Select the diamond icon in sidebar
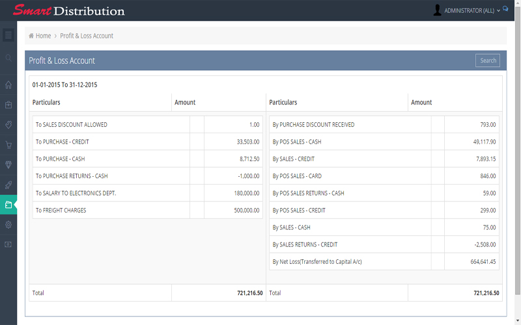 pyautogui.click(x=8, y=165)
